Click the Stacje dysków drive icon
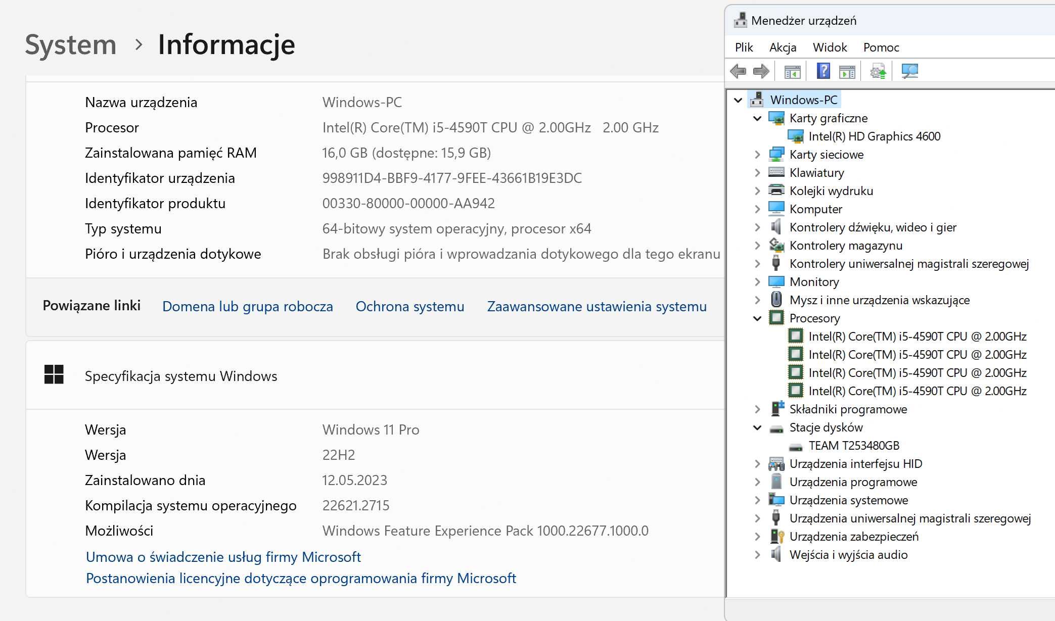Screen dimensions: 1055x621 (776, 429)
